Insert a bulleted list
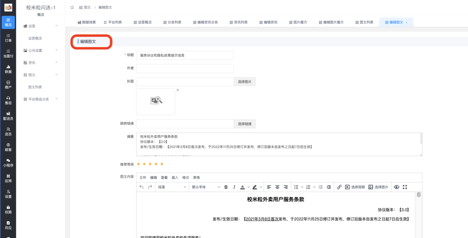The width and height of the screenshot is (468, 238). coord(296,187)
